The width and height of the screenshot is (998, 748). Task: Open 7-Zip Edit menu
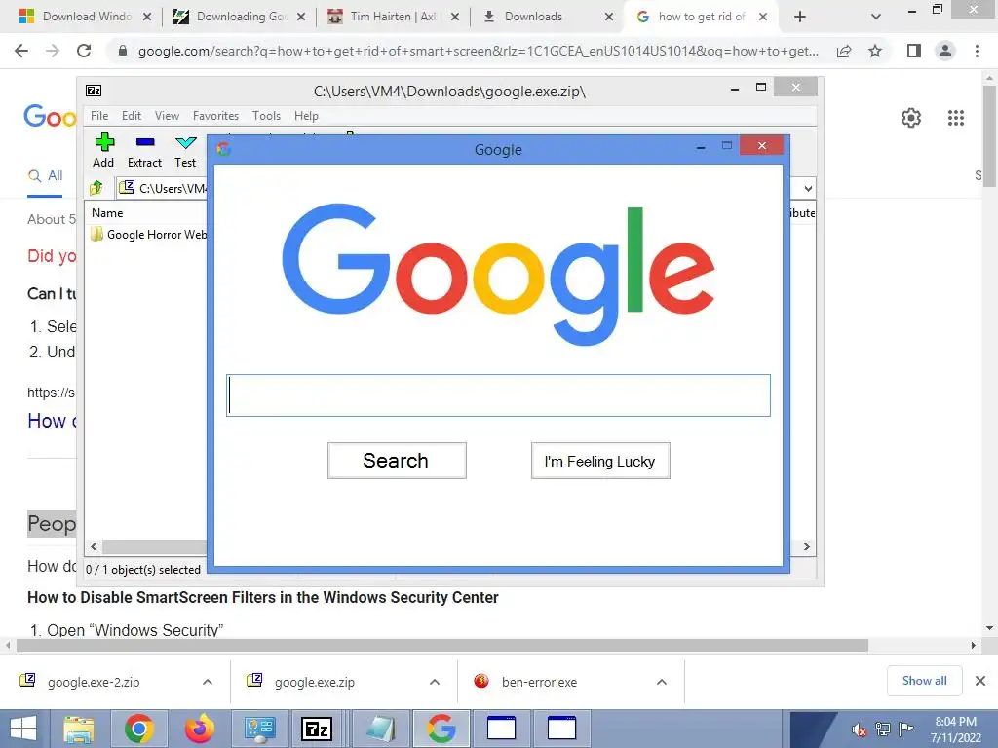tap(132, 116)
